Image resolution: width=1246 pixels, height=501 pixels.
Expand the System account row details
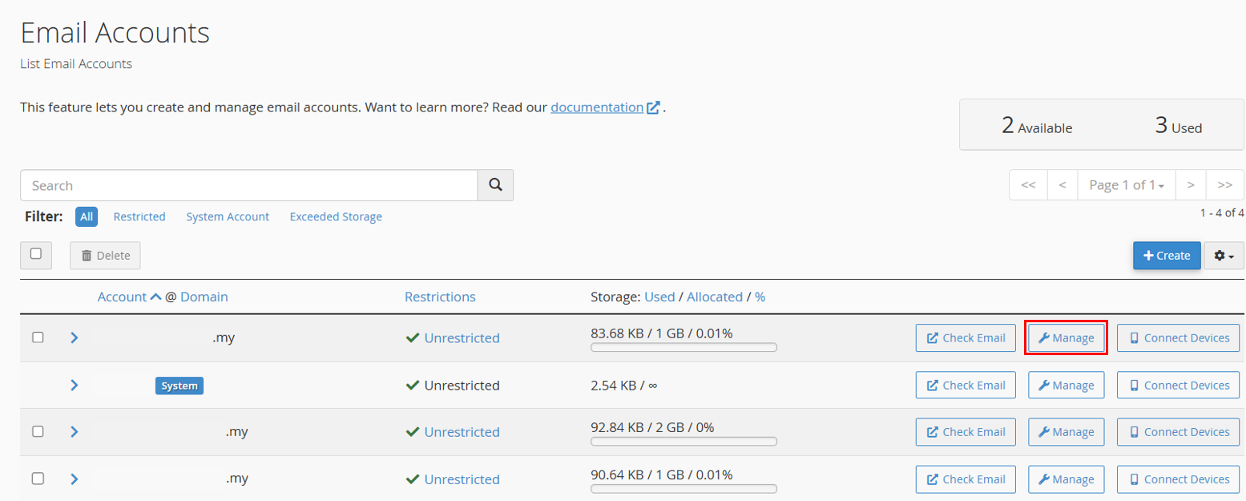click(x=75, y=386)
